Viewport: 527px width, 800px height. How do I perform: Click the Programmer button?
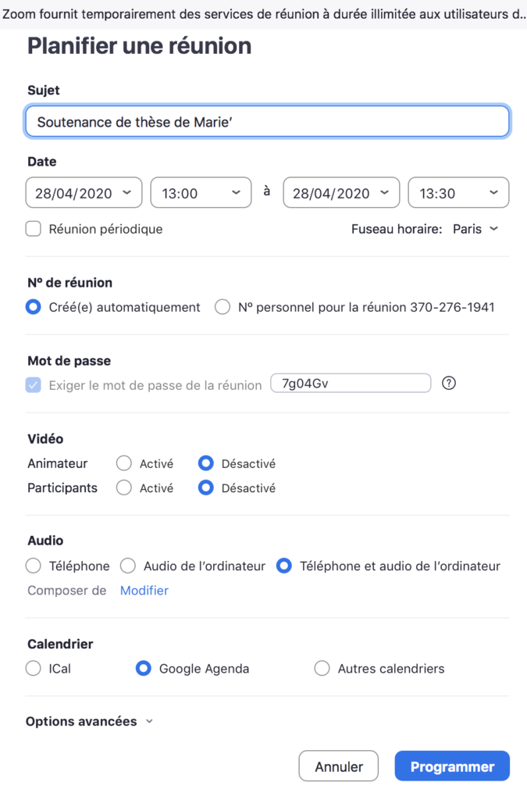point(452,766)
